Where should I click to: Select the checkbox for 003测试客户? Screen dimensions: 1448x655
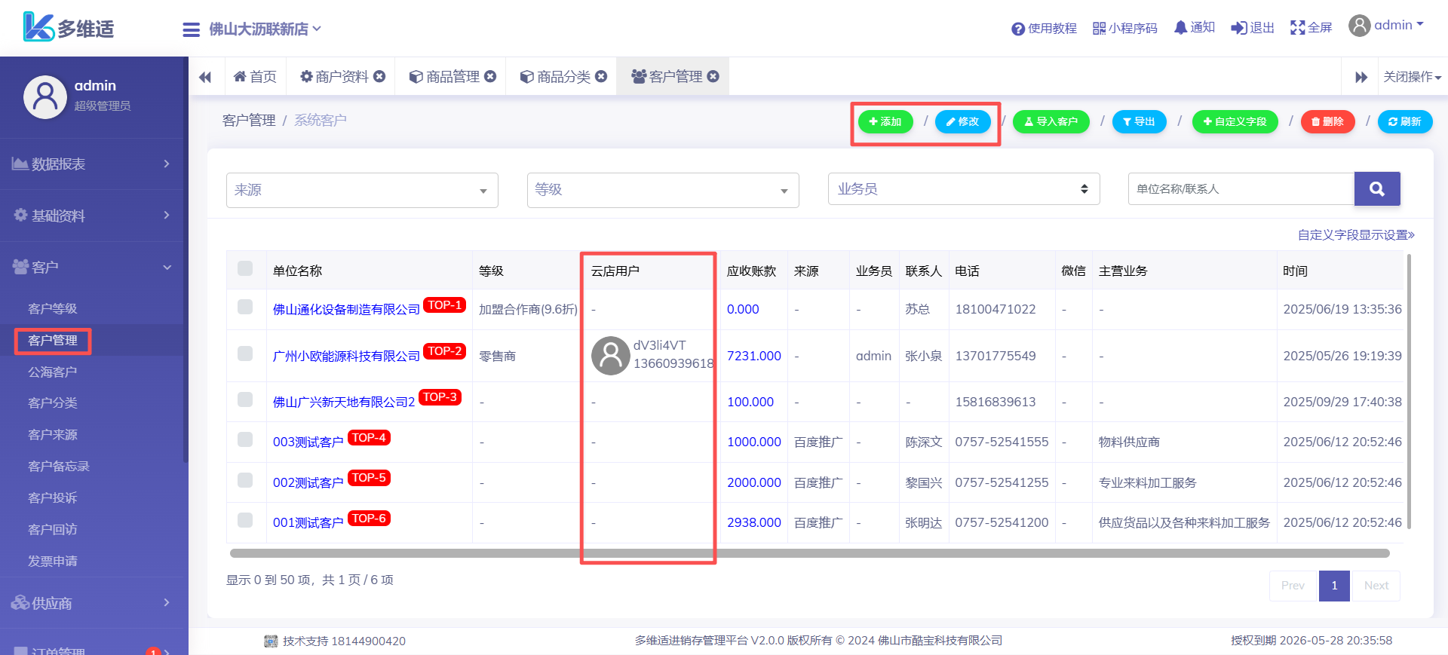245,439
